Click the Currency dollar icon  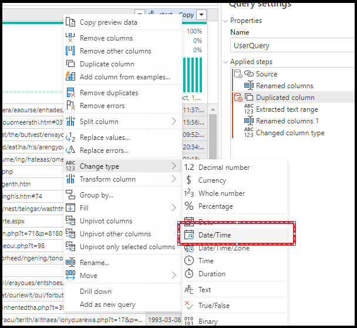coord(188,180)
